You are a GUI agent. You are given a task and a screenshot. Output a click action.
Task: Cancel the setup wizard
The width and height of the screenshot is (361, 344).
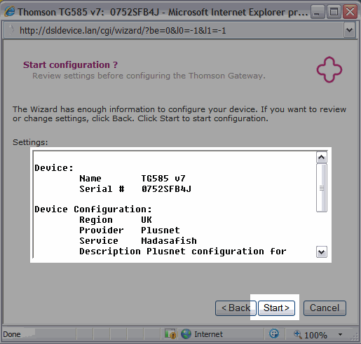(x=325, y=308)
